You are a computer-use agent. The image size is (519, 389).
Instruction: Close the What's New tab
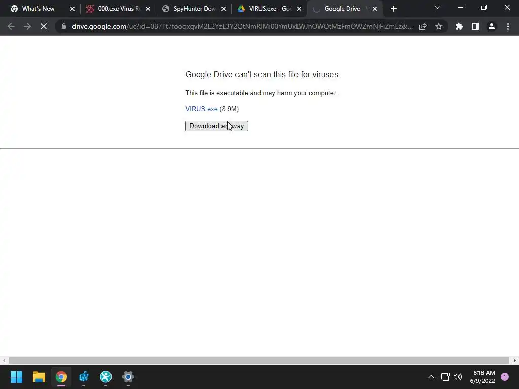pos(72,9)
